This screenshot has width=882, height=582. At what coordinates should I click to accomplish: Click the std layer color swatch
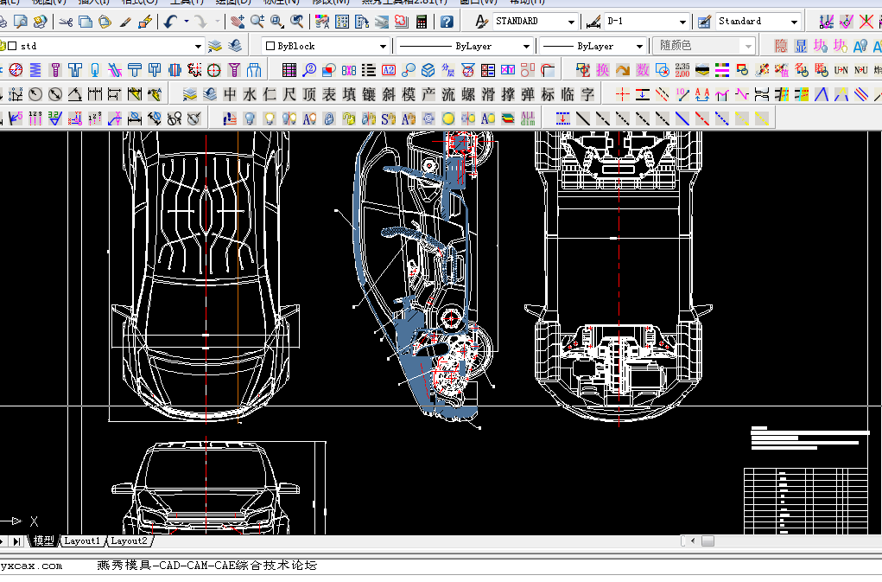(x=12, y=46)
